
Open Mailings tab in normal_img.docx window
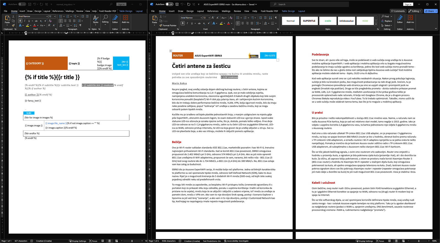coord(70,11)
